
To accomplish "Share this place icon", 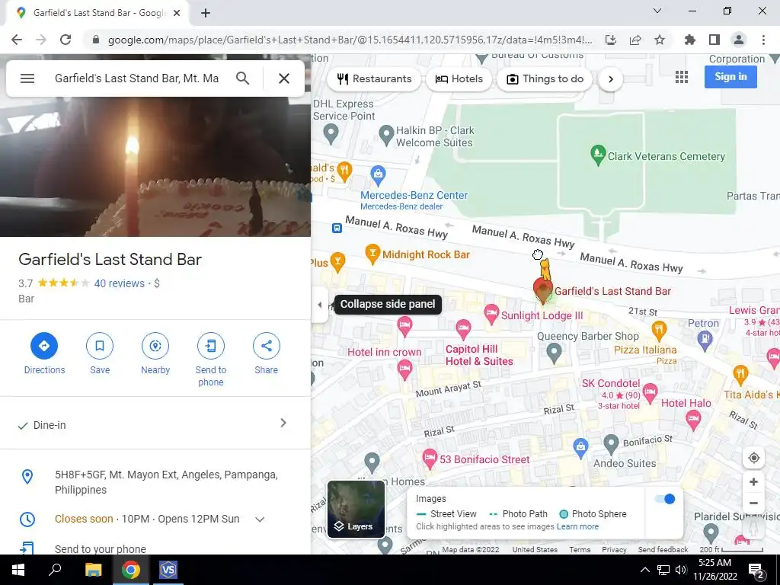I will 266,346.
